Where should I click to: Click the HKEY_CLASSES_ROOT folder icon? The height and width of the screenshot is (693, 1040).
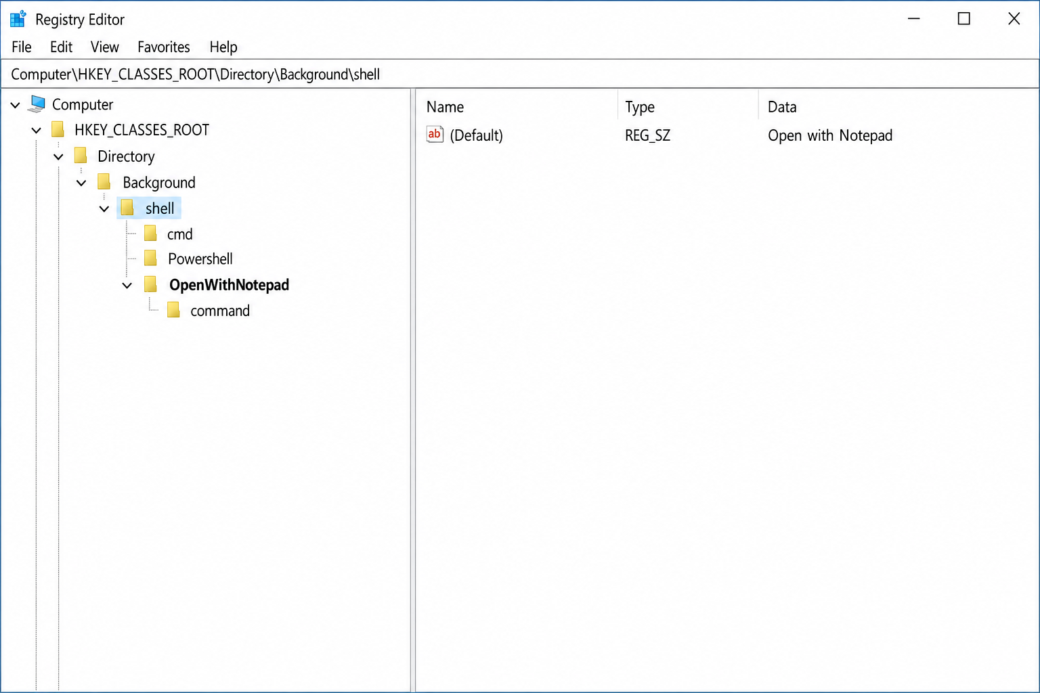coord(58,129)
